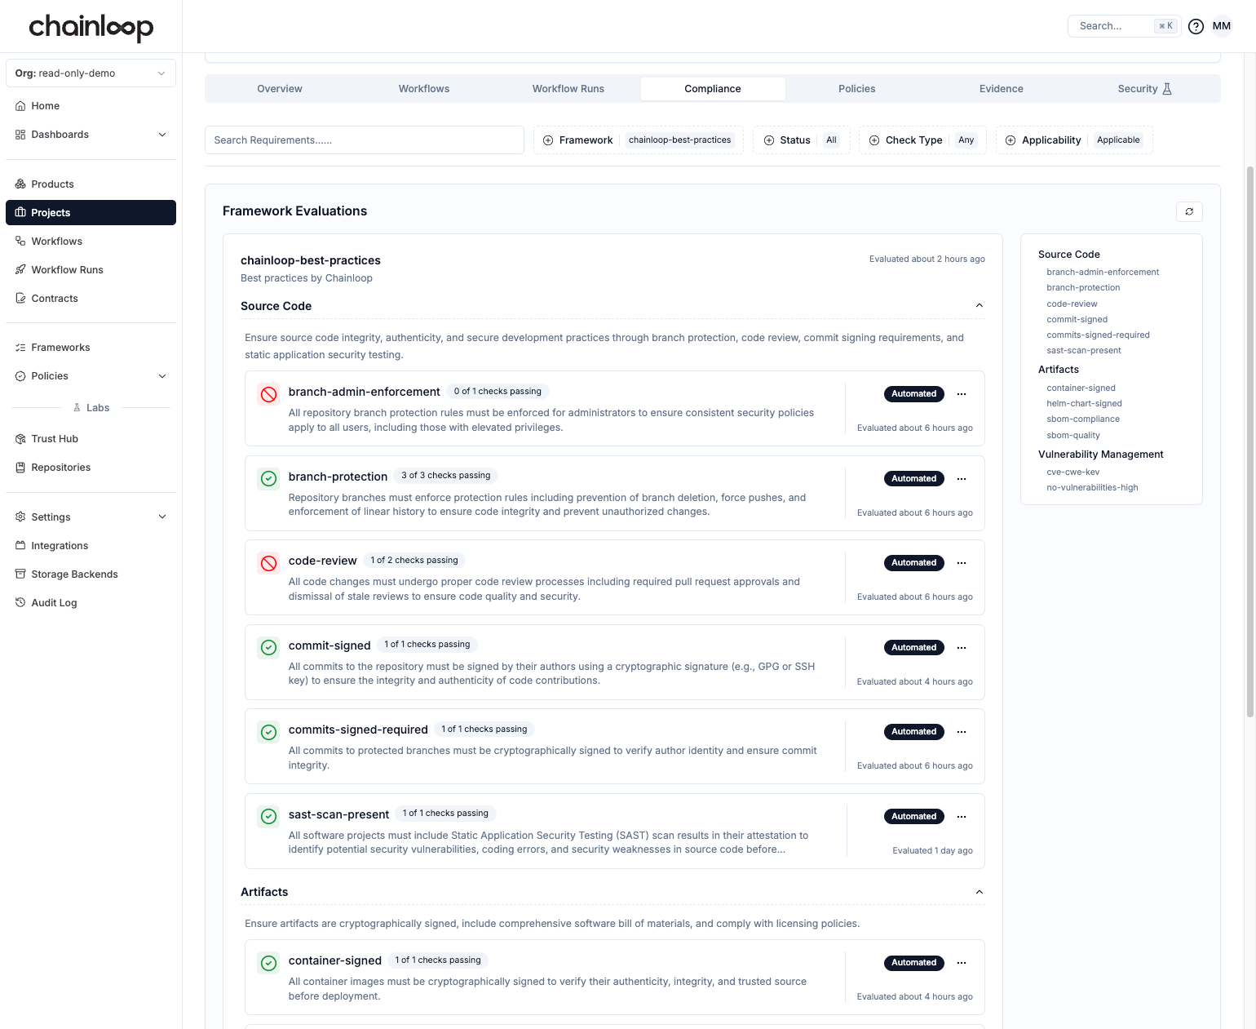1256x1029 pixels.
Task: Open the Status filter set to All
Action: [801, 140]
